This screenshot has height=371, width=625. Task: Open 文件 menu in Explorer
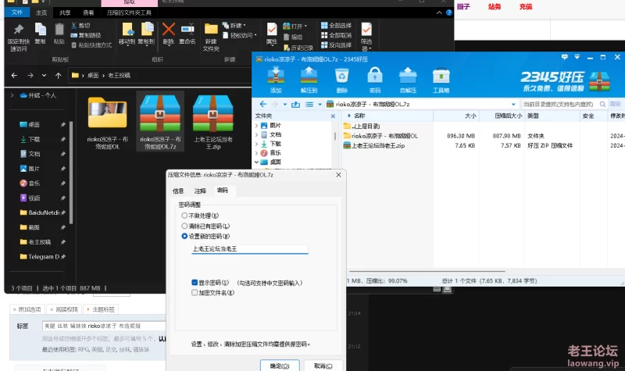16,12
